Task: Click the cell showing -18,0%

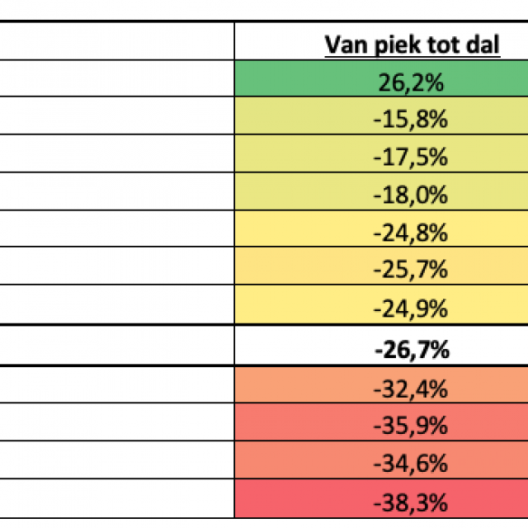Action: tap(409, 195)
